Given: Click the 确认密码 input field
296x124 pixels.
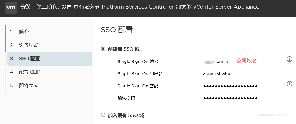Looking at the screenshot, I should pyautogui.click(x=242, y=98).
